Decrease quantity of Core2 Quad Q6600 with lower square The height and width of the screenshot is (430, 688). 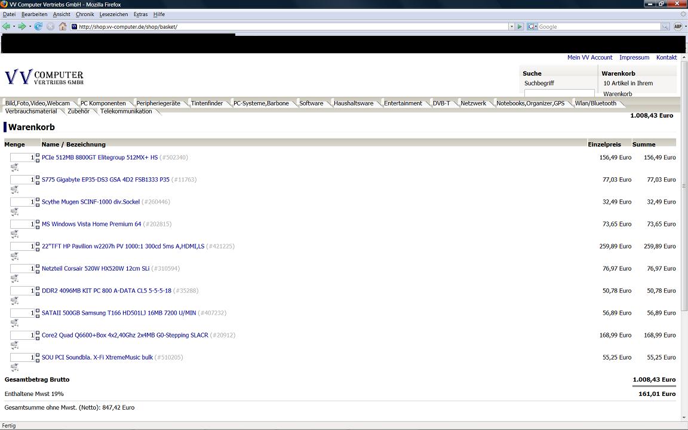[x=37, y=338]
